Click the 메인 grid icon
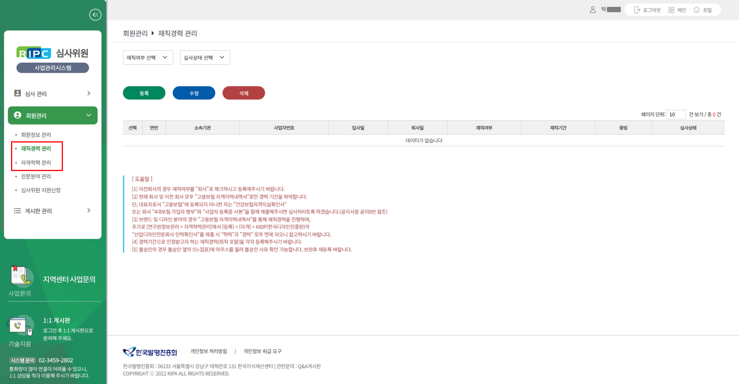Screen dimensions: 739x384 pos(671,10)
